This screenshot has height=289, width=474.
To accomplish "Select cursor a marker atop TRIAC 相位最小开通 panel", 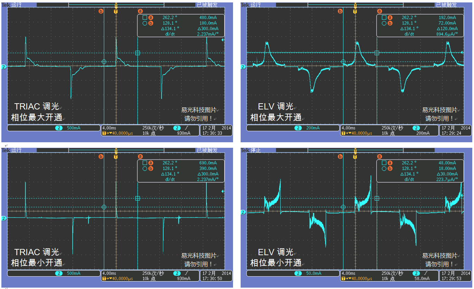I will [x=140, y=157].
